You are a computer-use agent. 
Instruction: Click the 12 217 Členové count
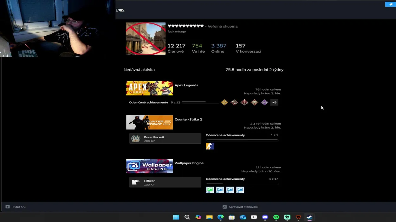click(x=176, y=48)
